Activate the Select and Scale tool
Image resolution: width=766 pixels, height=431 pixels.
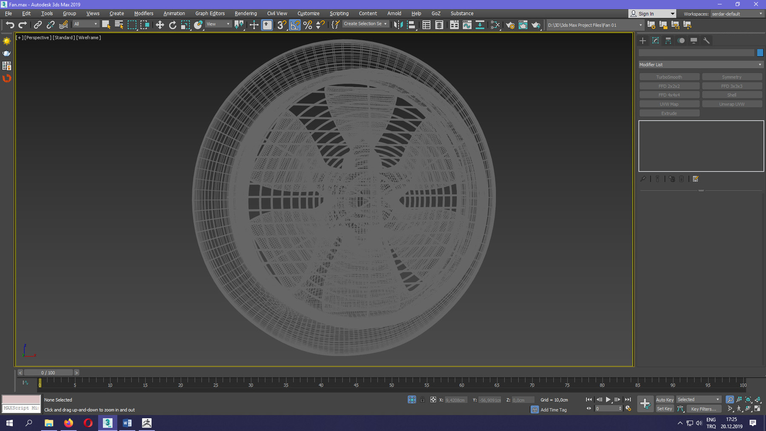pyautogui.click(x=185, y=25)
